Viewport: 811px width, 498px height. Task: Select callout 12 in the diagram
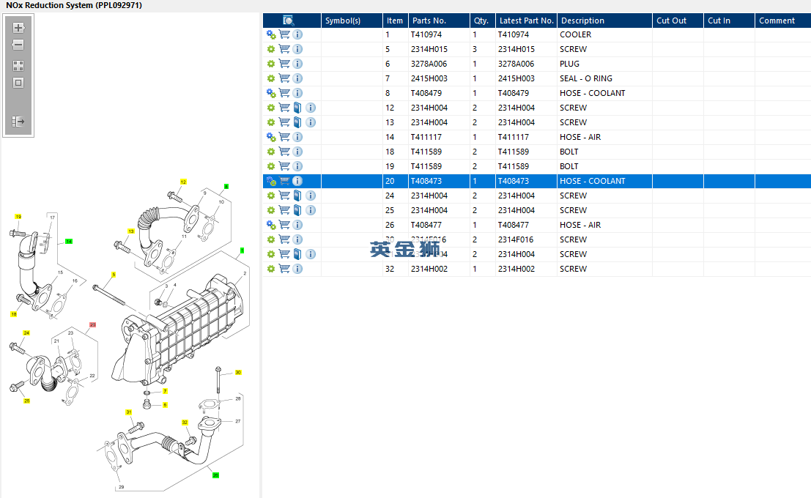pyautogui.click(x=183, y=182)
